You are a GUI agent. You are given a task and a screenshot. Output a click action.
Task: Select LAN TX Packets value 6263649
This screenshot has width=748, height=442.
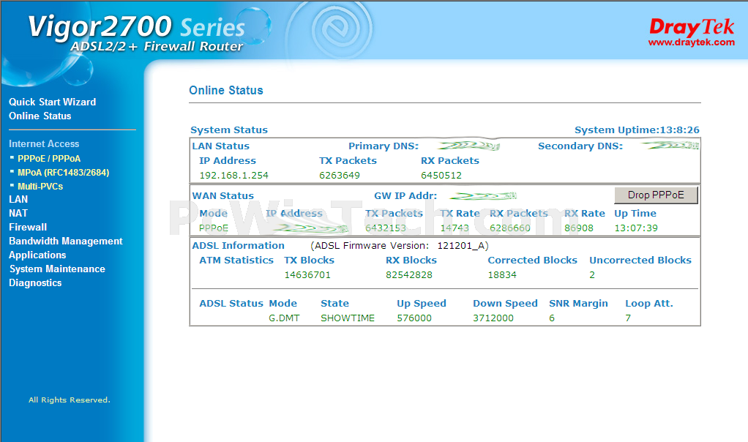click(339, 176)
